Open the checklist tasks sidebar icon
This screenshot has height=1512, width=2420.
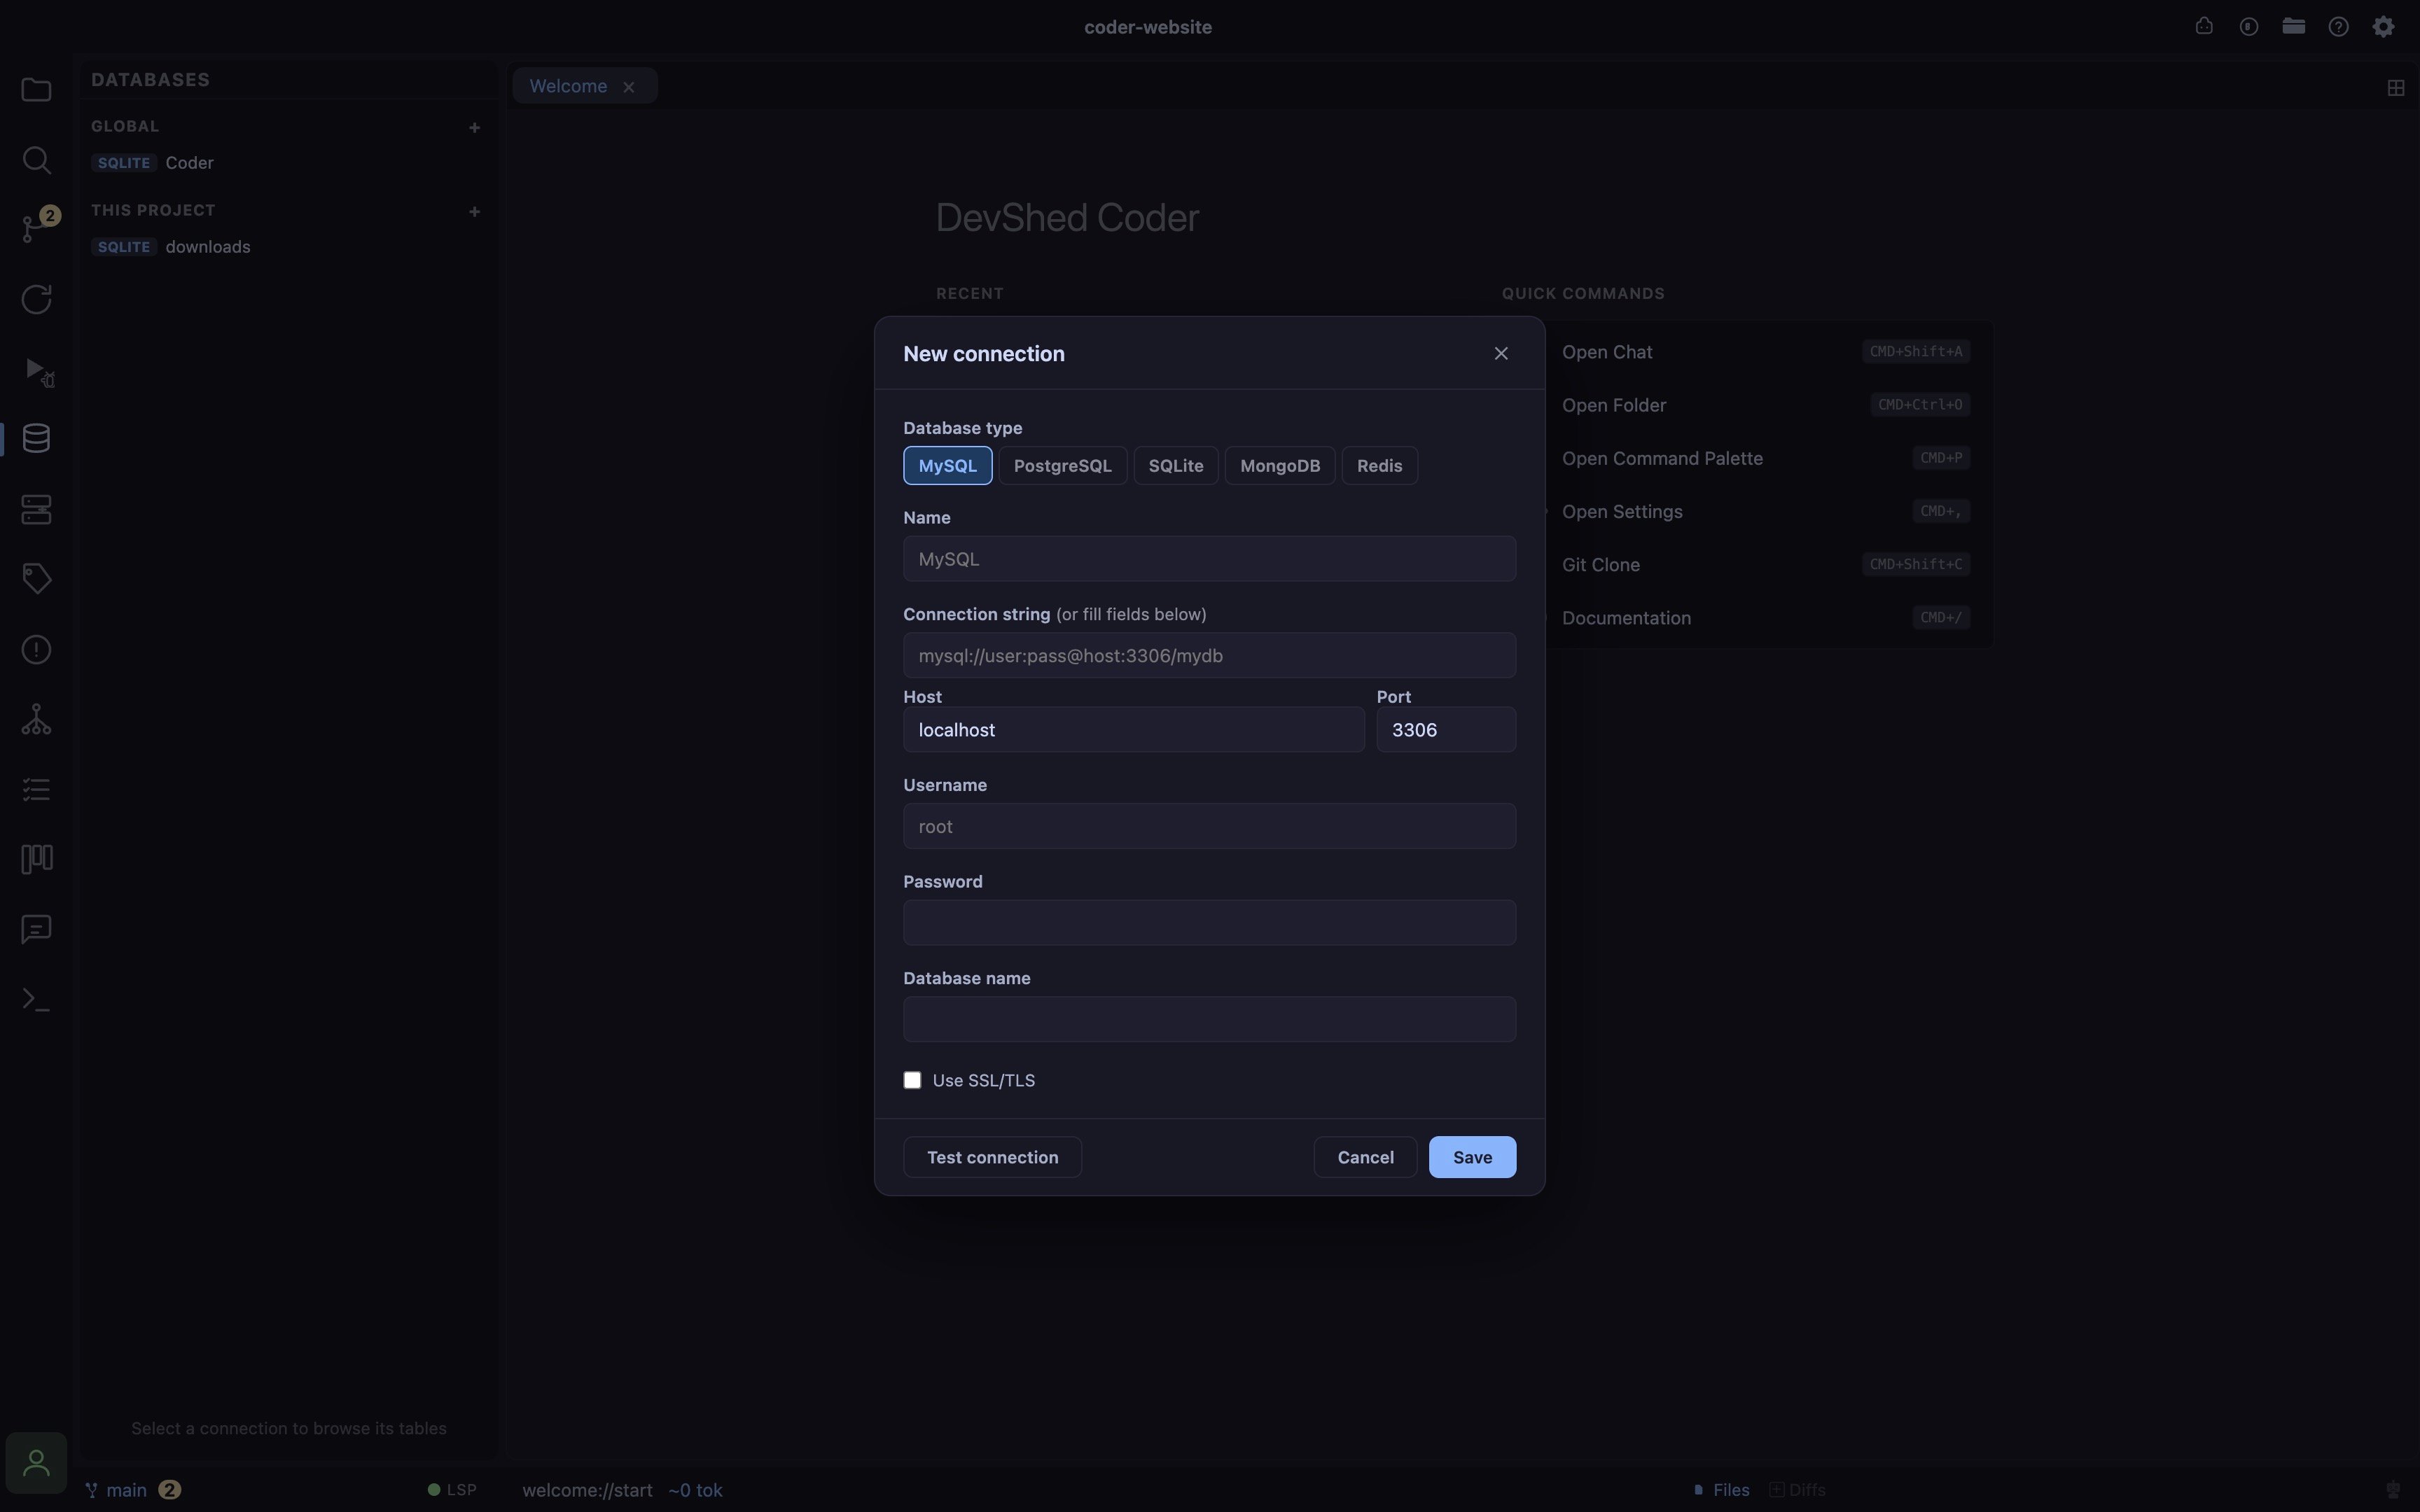click(36, 790)
